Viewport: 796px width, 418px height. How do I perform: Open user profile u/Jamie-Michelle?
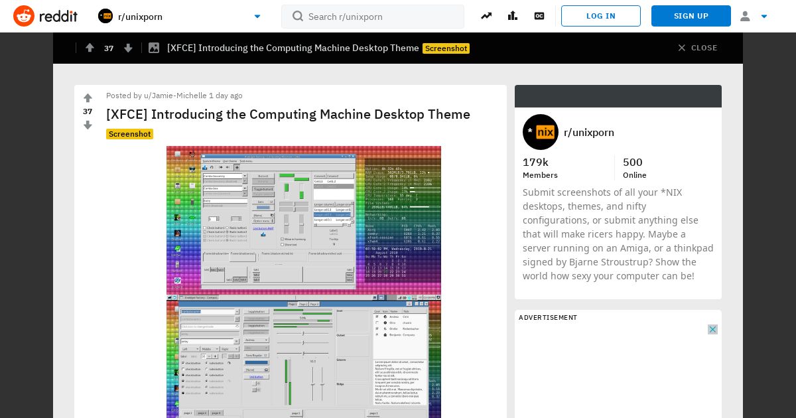pyautogui.click(x=175, y=96)
